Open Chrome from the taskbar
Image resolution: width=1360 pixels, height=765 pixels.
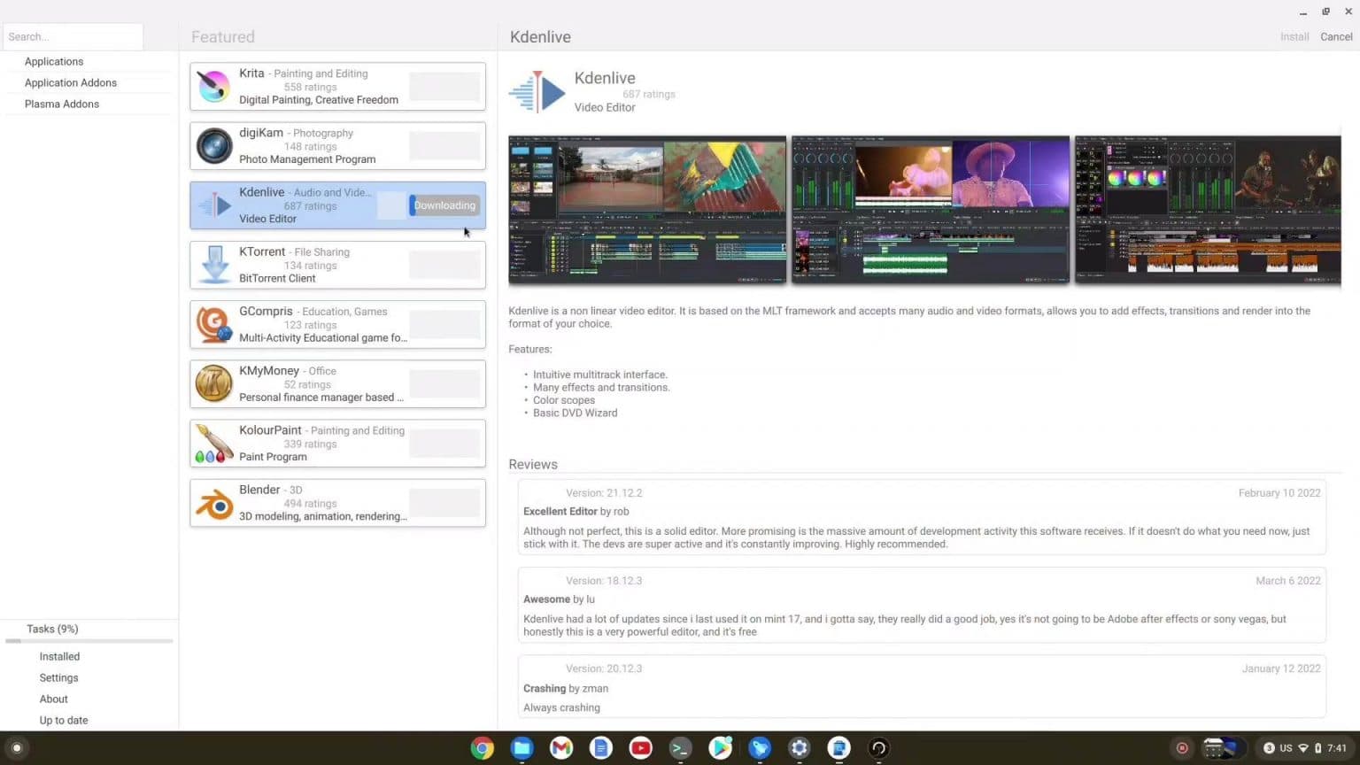(482, 748)
